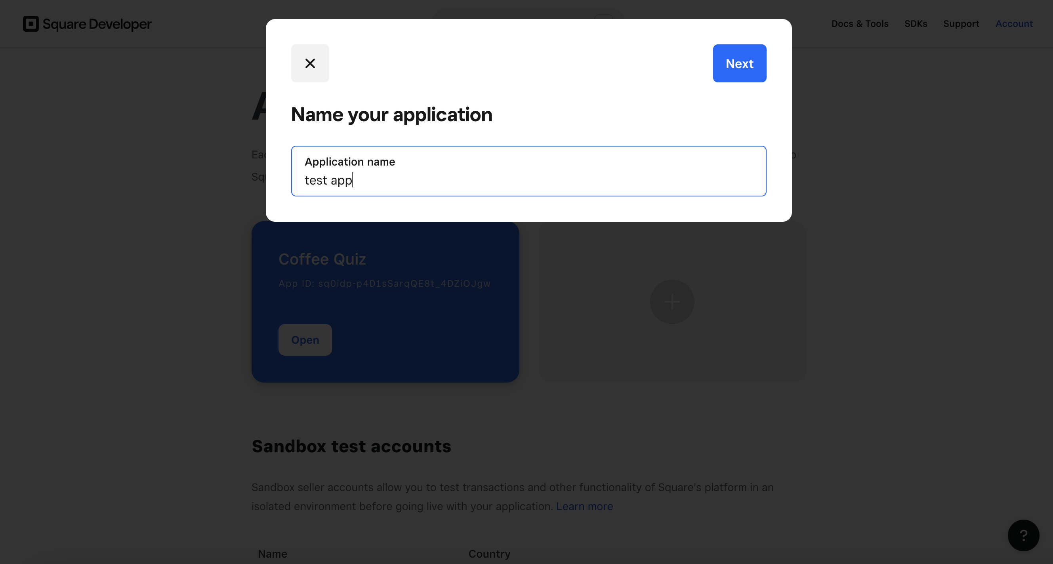Click the Country column header
This screenshot has height=564, width=1053.
(x=489, y=554)
